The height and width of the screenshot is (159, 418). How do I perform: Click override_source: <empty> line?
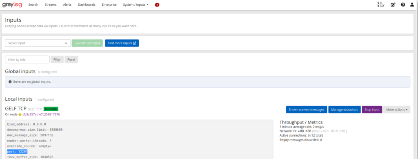coord(29,146)
